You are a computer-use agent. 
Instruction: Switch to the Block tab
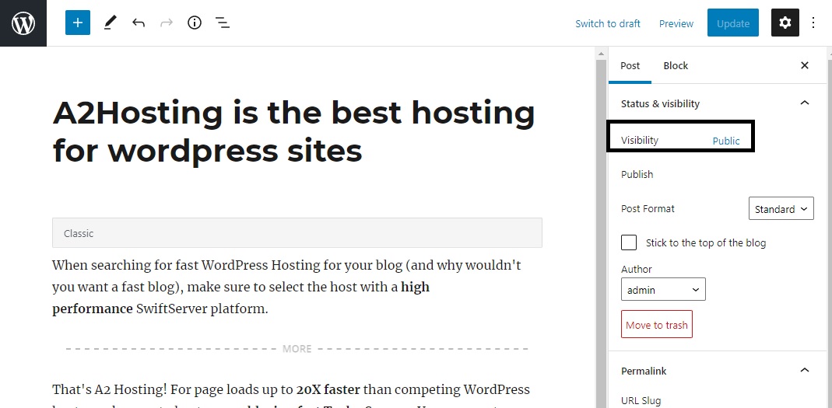[676, 66]
